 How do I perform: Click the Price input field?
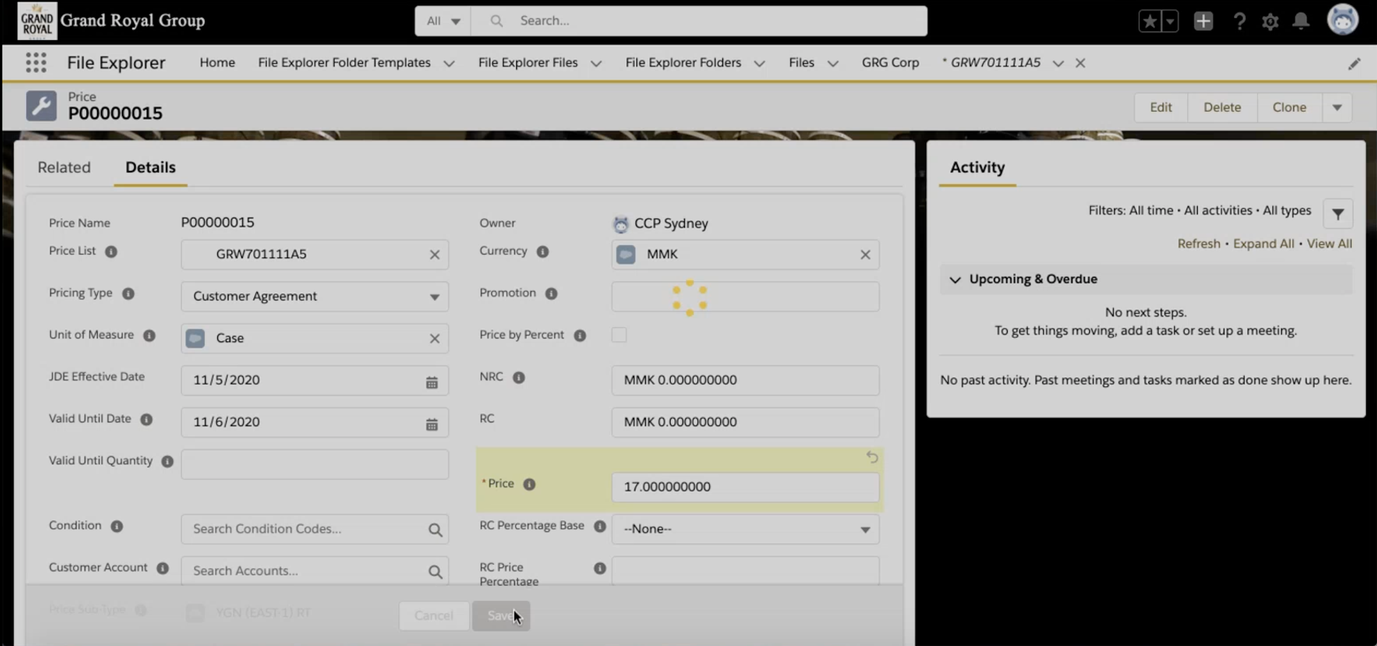pos(745,487)
